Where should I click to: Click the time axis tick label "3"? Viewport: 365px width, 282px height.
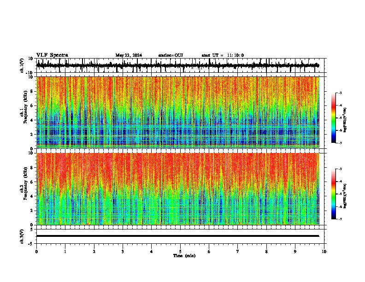click(123, 252)
